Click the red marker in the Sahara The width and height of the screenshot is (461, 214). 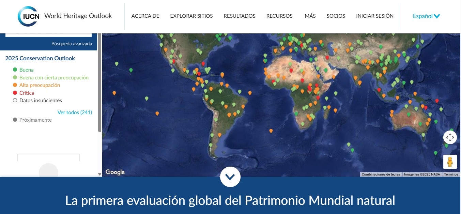point(291,71)
